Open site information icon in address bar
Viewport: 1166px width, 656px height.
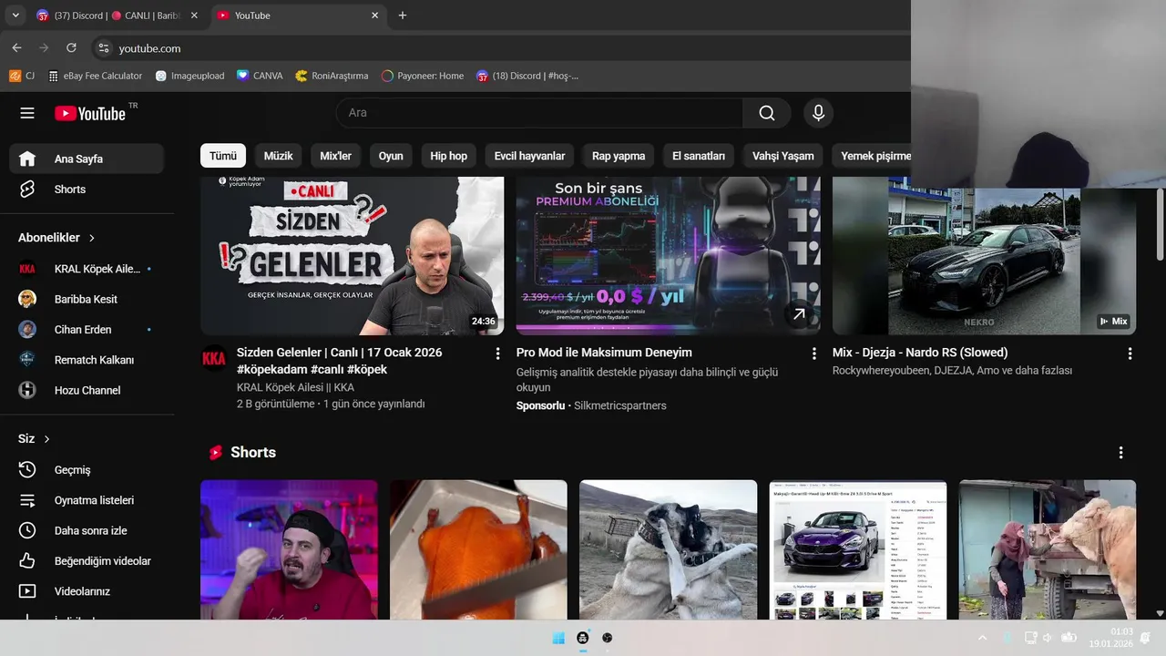[x=103, y=48]
